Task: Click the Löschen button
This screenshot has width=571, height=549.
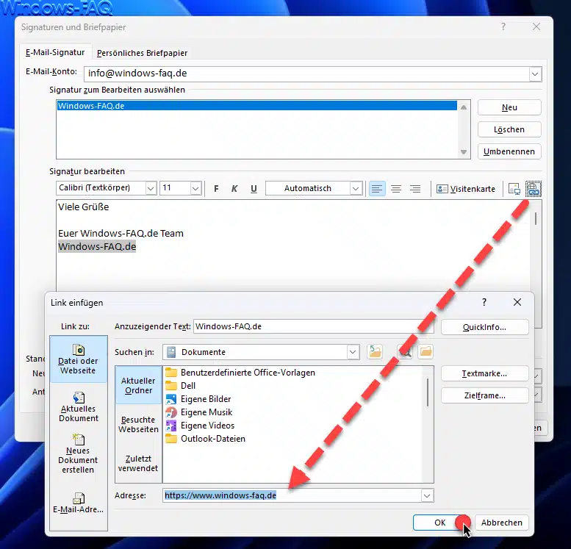Action: 509,129
